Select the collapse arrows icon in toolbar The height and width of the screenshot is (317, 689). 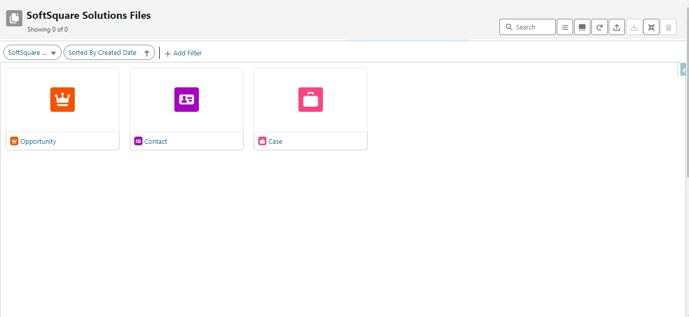651,27
